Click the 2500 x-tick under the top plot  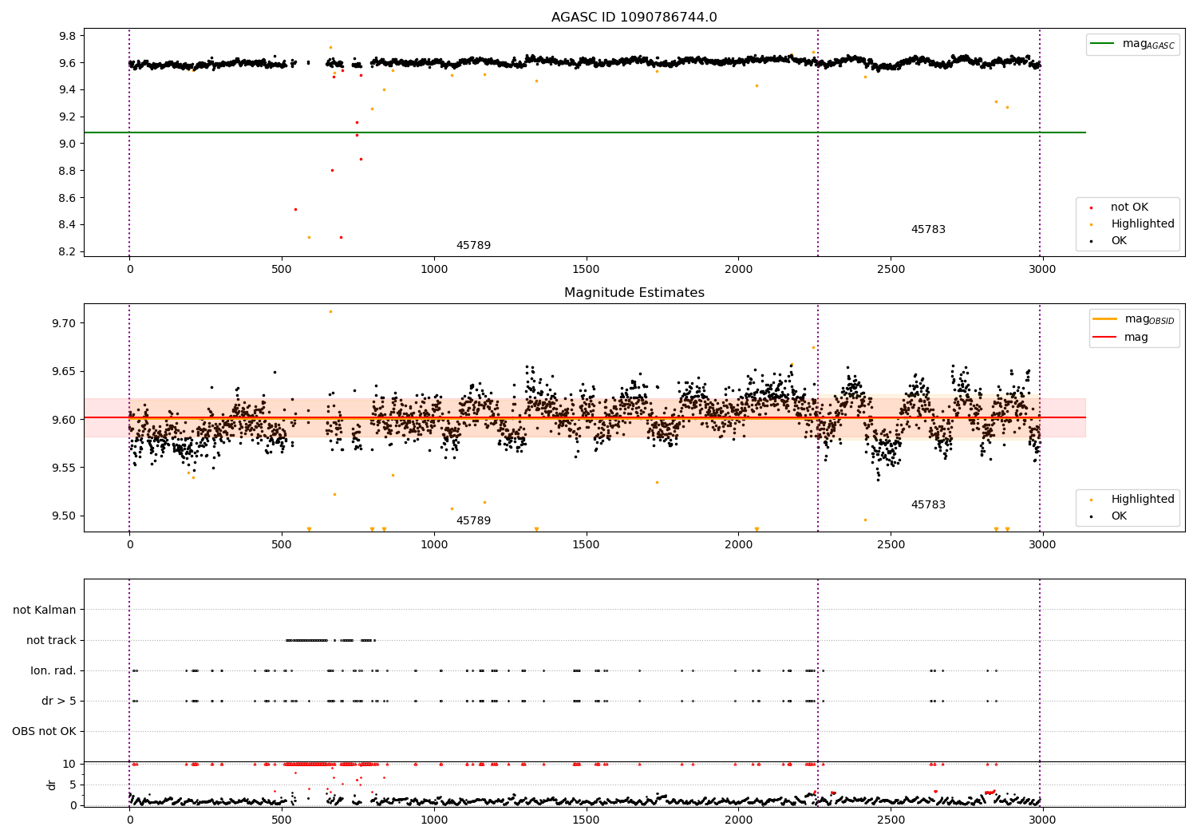[x=891, y=270]
